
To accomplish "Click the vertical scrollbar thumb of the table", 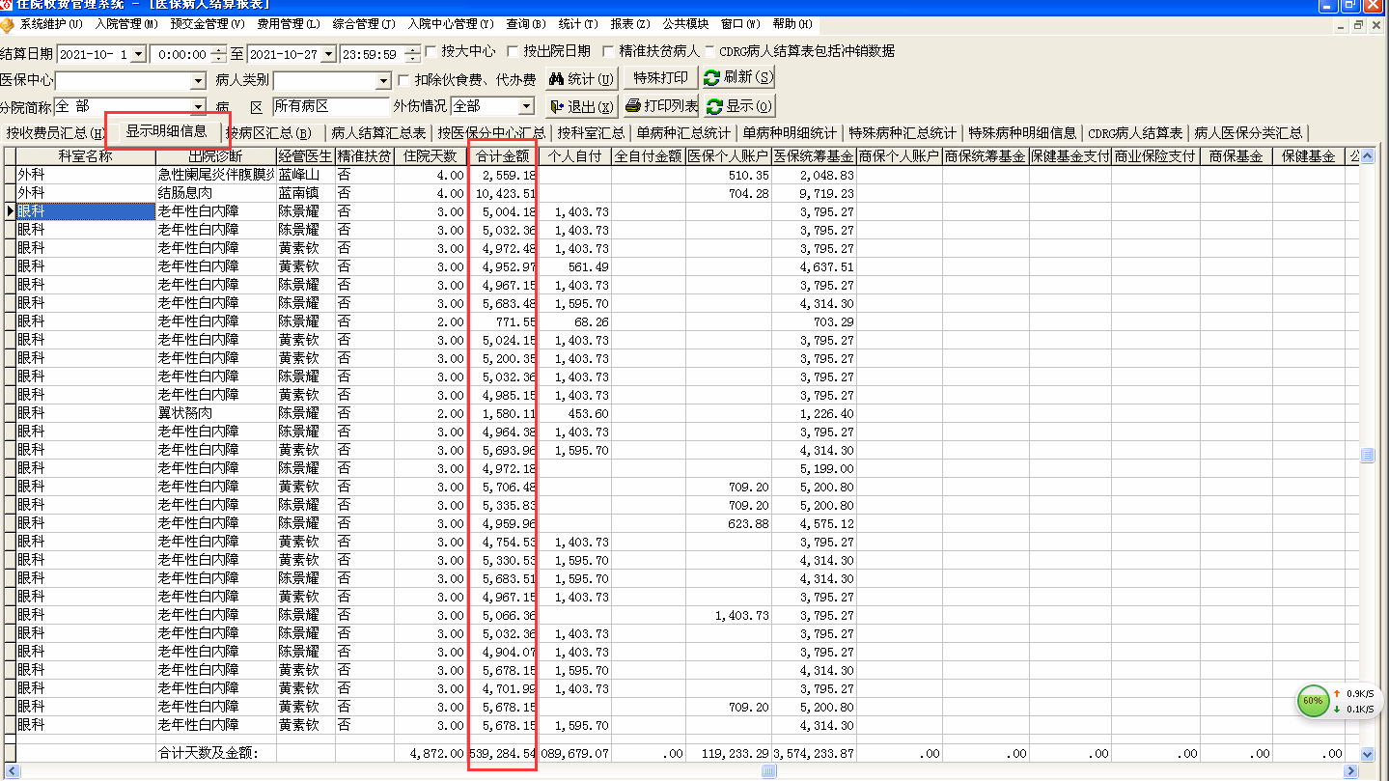I will click(1367, 455).
